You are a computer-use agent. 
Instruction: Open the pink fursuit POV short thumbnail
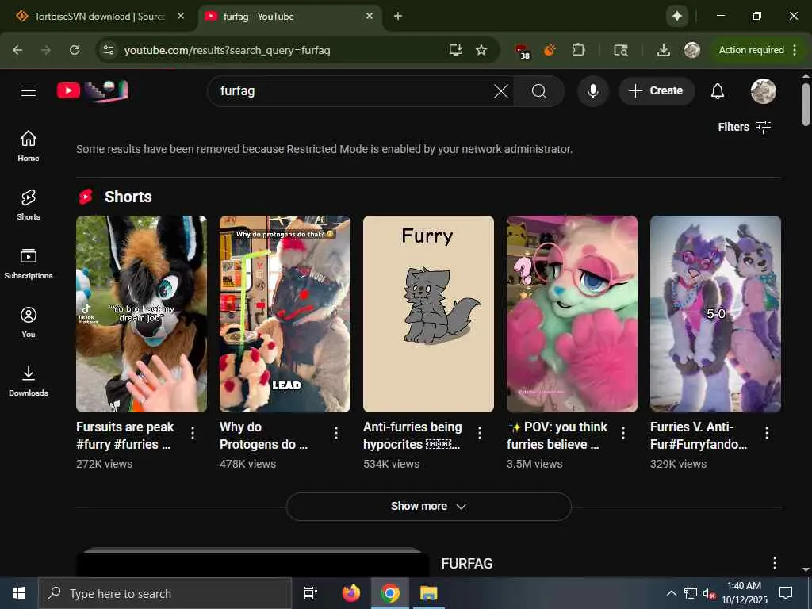click(572, 314)
